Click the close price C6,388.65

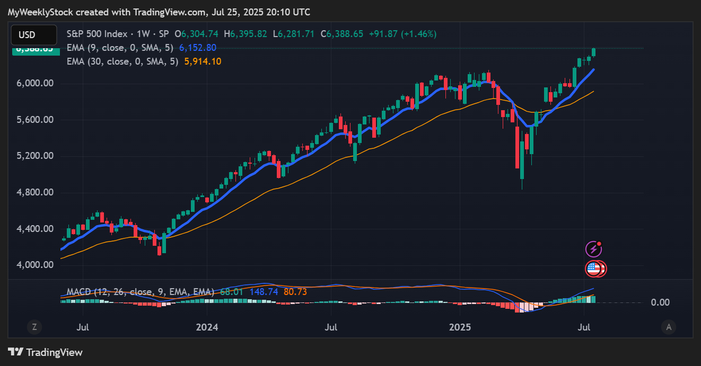(341, 34)
